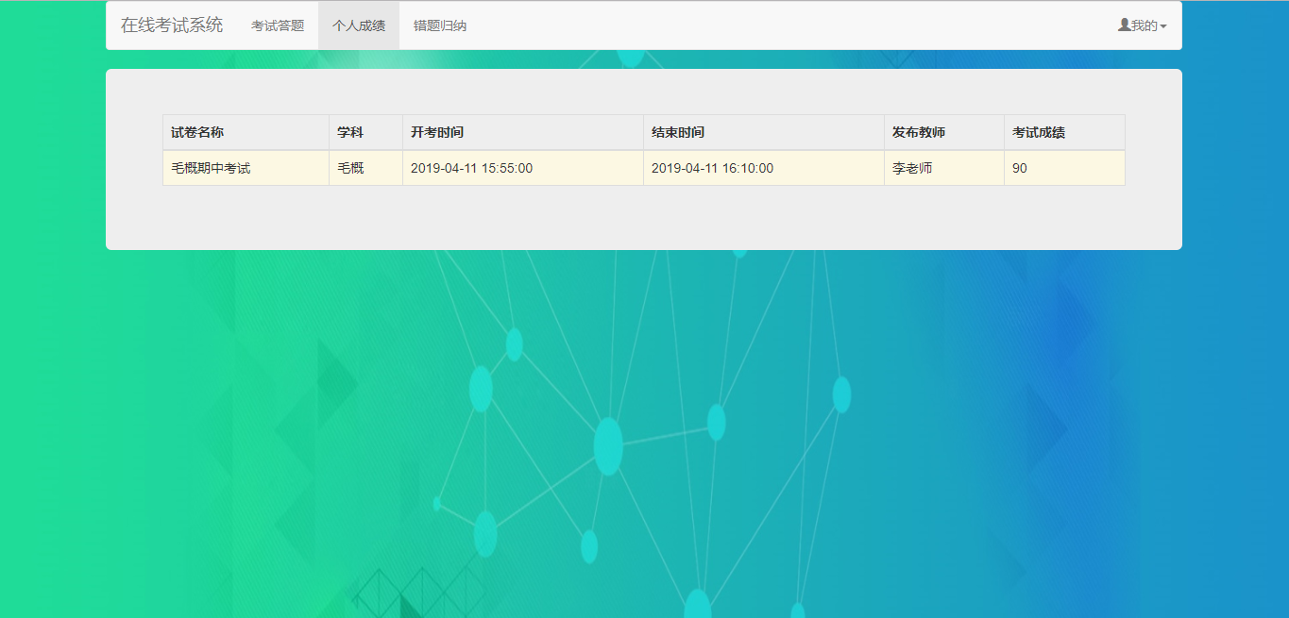Go to the 错题归纳 tab
This screenshot has width=1289, height=618.
pyautogui.click(x=440, y=25)
